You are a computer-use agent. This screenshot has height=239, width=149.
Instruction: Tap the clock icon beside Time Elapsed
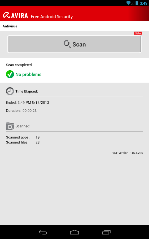coord(10,91)
